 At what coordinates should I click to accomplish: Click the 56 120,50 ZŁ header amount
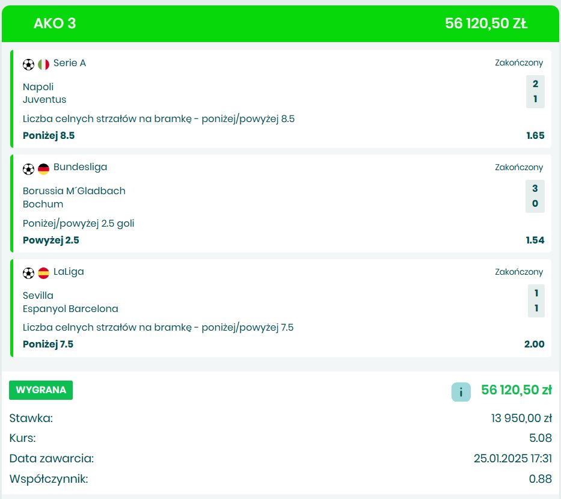click(x=486, y=23)
